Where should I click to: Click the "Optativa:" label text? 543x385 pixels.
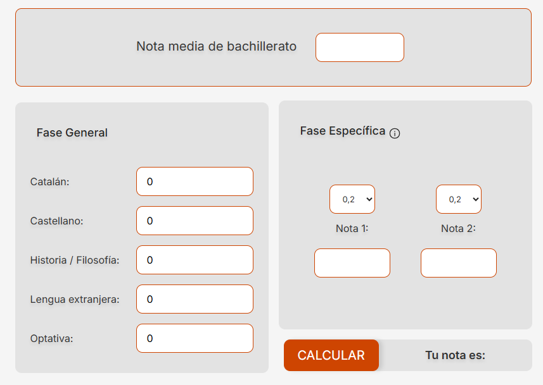pyautogui.click(x=52, y=339)
